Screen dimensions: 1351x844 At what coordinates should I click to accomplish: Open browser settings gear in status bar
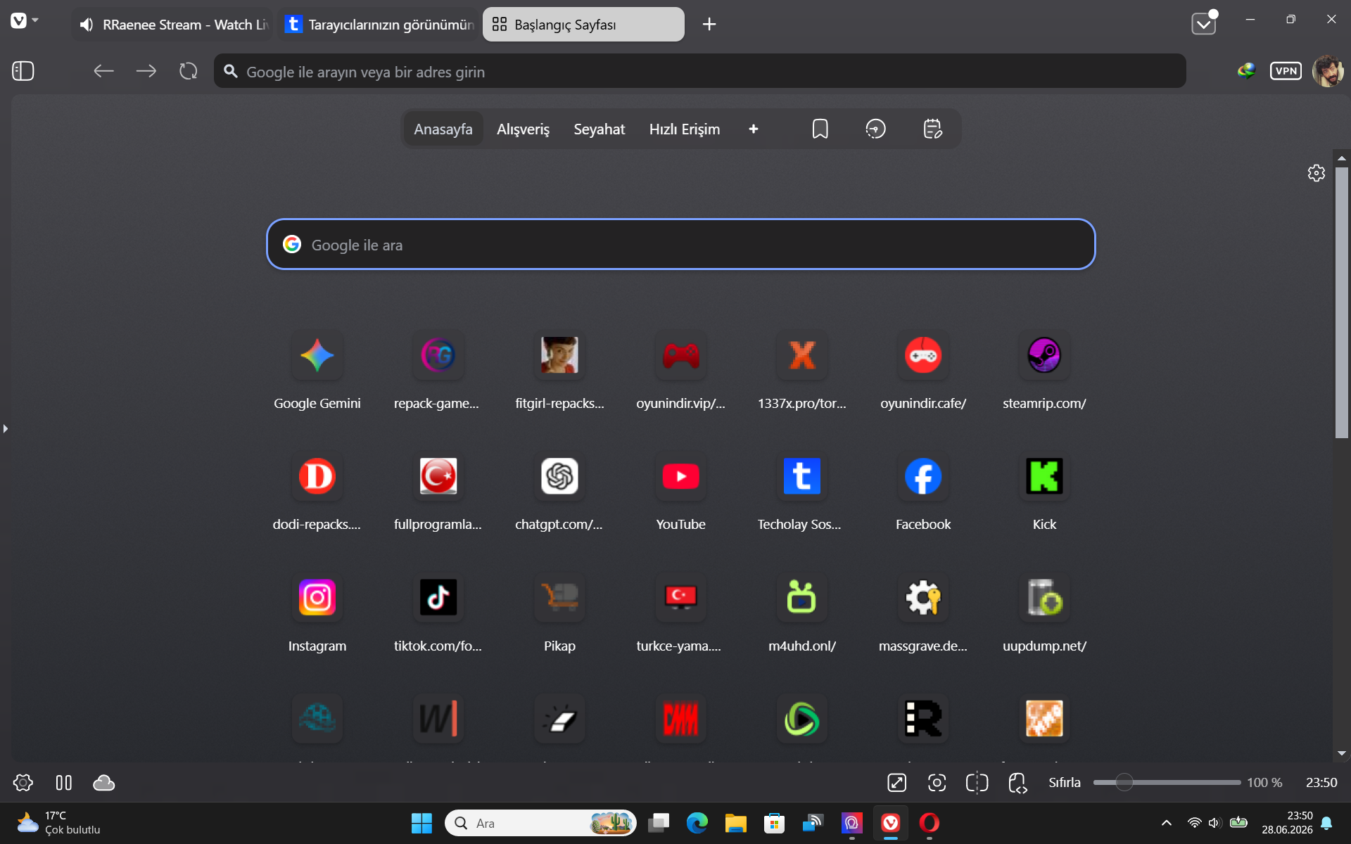(x=23, y=783)
